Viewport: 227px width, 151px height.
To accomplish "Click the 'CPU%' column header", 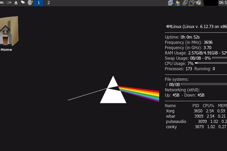I will [208, 106].
